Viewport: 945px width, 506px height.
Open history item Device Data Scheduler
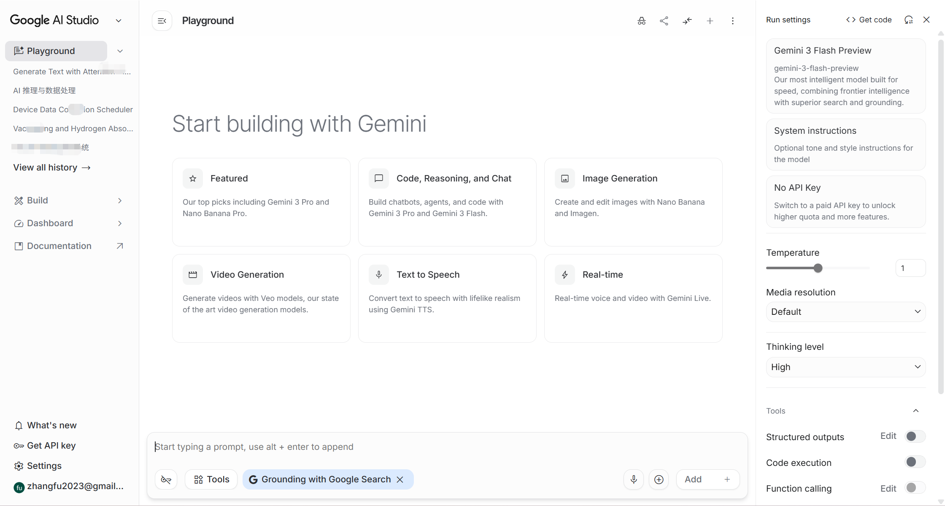point(73,110)
